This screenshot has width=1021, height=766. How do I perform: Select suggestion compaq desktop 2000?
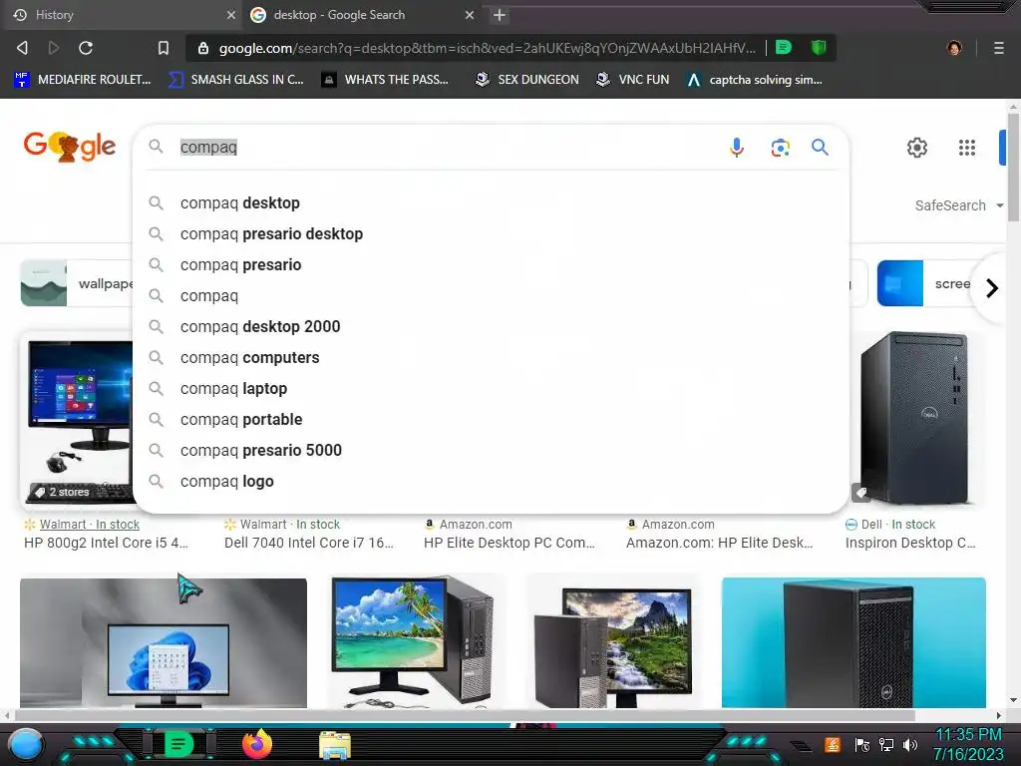(491, 326)
